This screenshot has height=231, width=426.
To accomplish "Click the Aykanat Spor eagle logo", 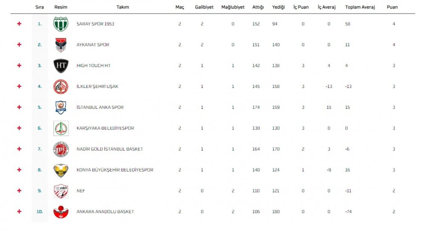I will (x=61, y=45).
